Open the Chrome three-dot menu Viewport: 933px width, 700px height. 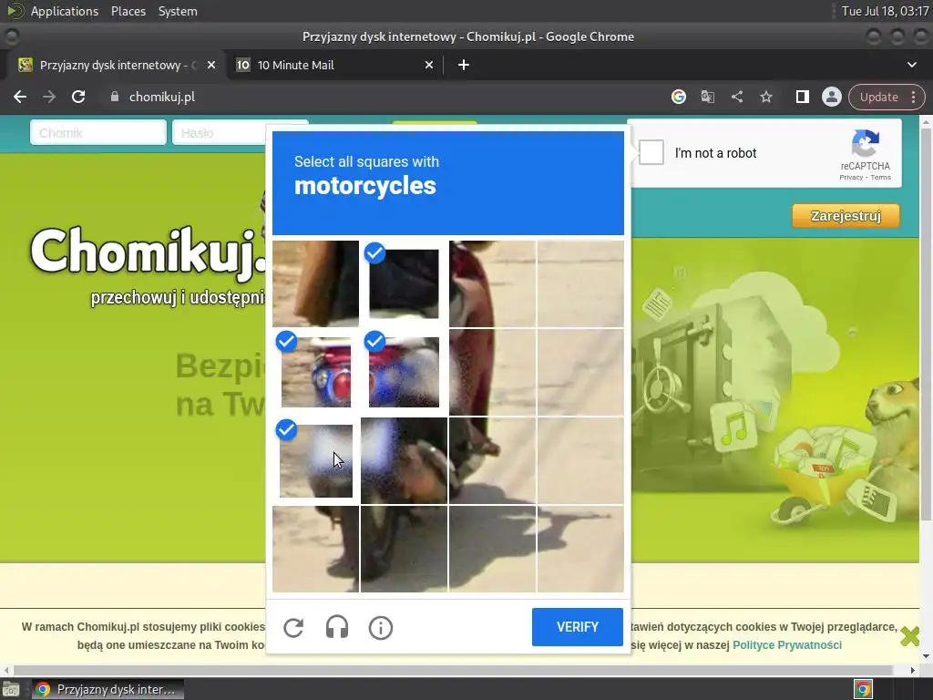click(914, 97)
